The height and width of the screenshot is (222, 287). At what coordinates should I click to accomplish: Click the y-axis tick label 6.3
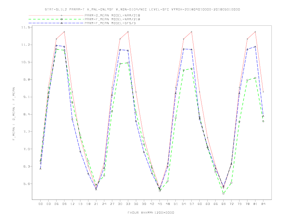(27, 166)
